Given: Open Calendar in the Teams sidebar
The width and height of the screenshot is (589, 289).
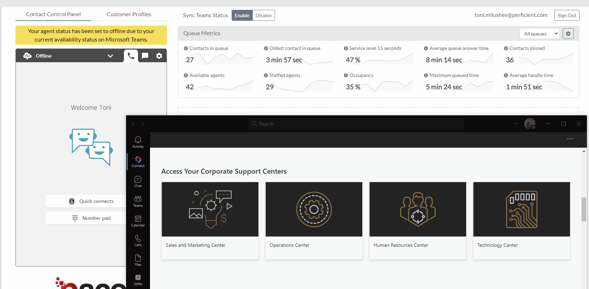Looking at the screenshot, I should click(138, 221).
